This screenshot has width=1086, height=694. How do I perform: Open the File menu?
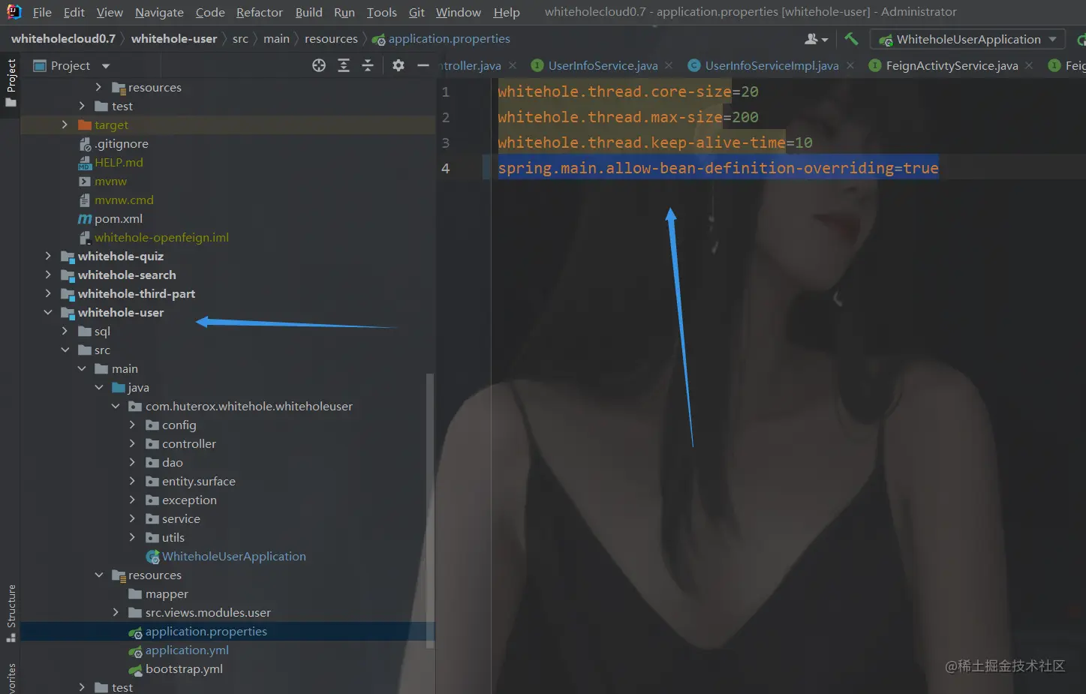(x=42, y=12)
